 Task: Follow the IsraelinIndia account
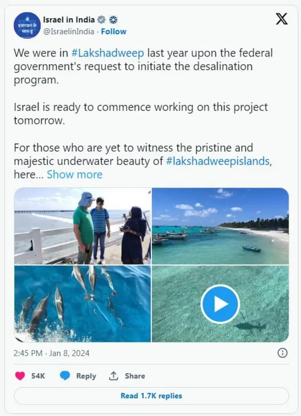[114, 32]
